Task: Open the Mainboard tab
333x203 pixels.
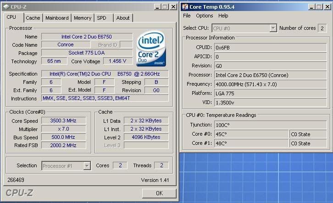Action: (x=57, y=18)
